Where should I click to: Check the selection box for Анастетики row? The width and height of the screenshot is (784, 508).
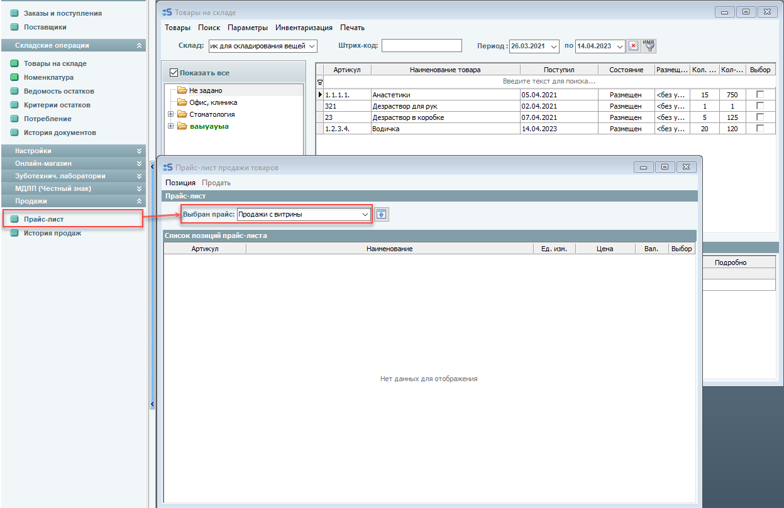click(759, 95)
